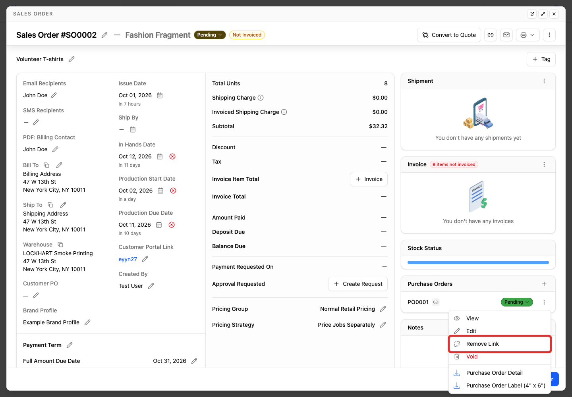Open the PO0001 row kebab menu
Screen dimensions: 572x397
click(544, 302)
